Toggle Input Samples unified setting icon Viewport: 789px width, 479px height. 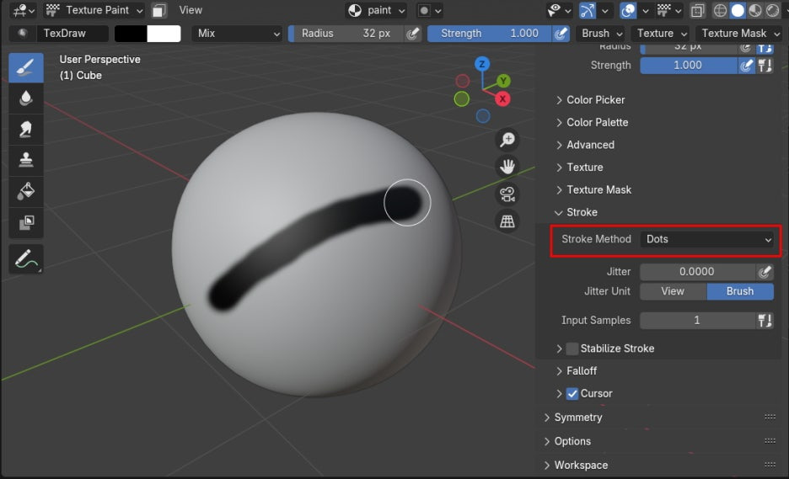coord(765,320)
